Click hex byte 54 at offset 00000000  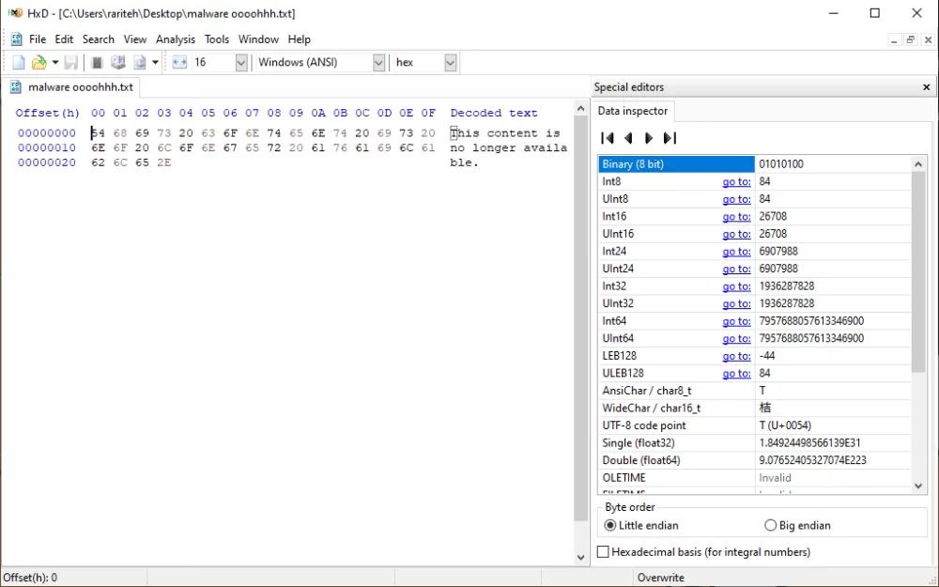click(98, 133)
